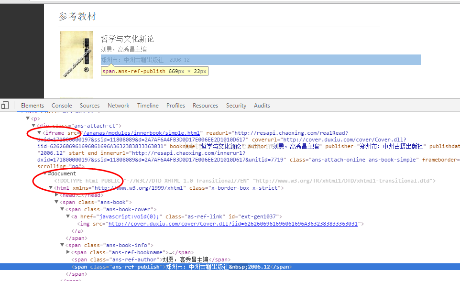Image resolution: width=460 pixels, height=281 pixels.
Task: Open the innerbook/simple.html iframe src link
Action: 142,133
